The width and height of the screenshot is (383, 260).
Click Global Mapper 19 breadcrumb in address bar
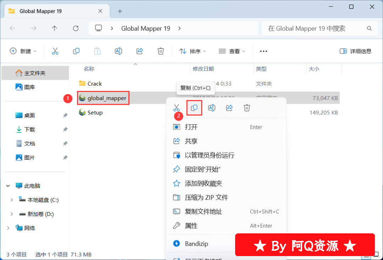146,28
